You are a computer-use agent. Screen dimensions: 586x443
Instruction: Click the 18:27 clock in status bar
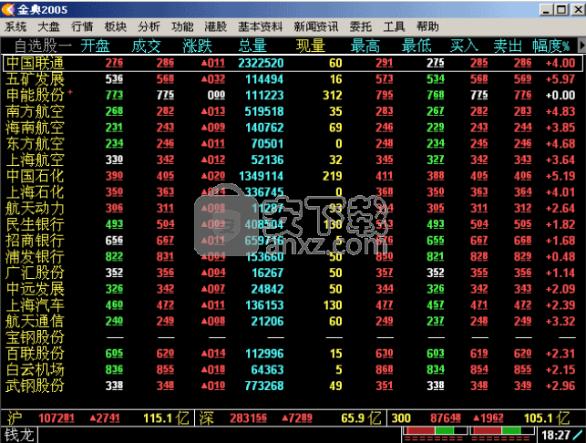[x=555, y=435]
